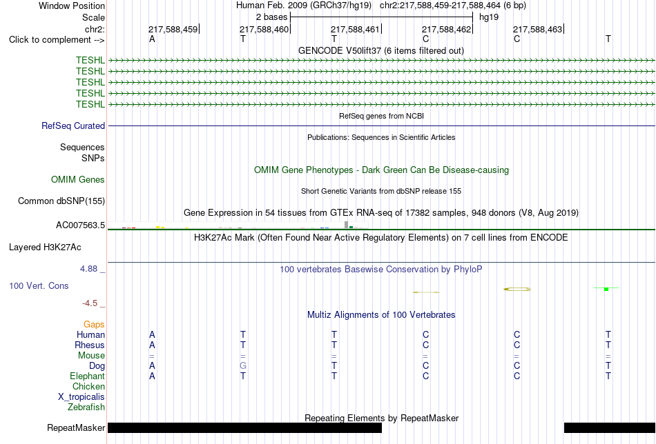The image size is (656, 444).
Task: Click the Gaps row label
Action: tap(94, 325)
